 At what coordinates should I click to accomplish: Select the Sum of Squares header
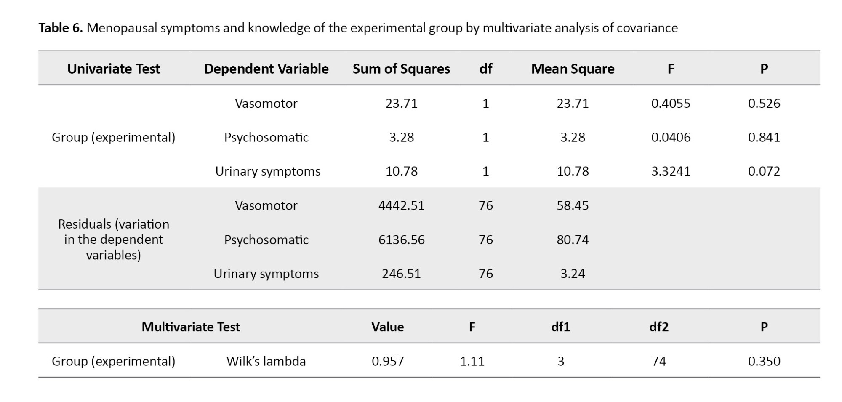401,69
